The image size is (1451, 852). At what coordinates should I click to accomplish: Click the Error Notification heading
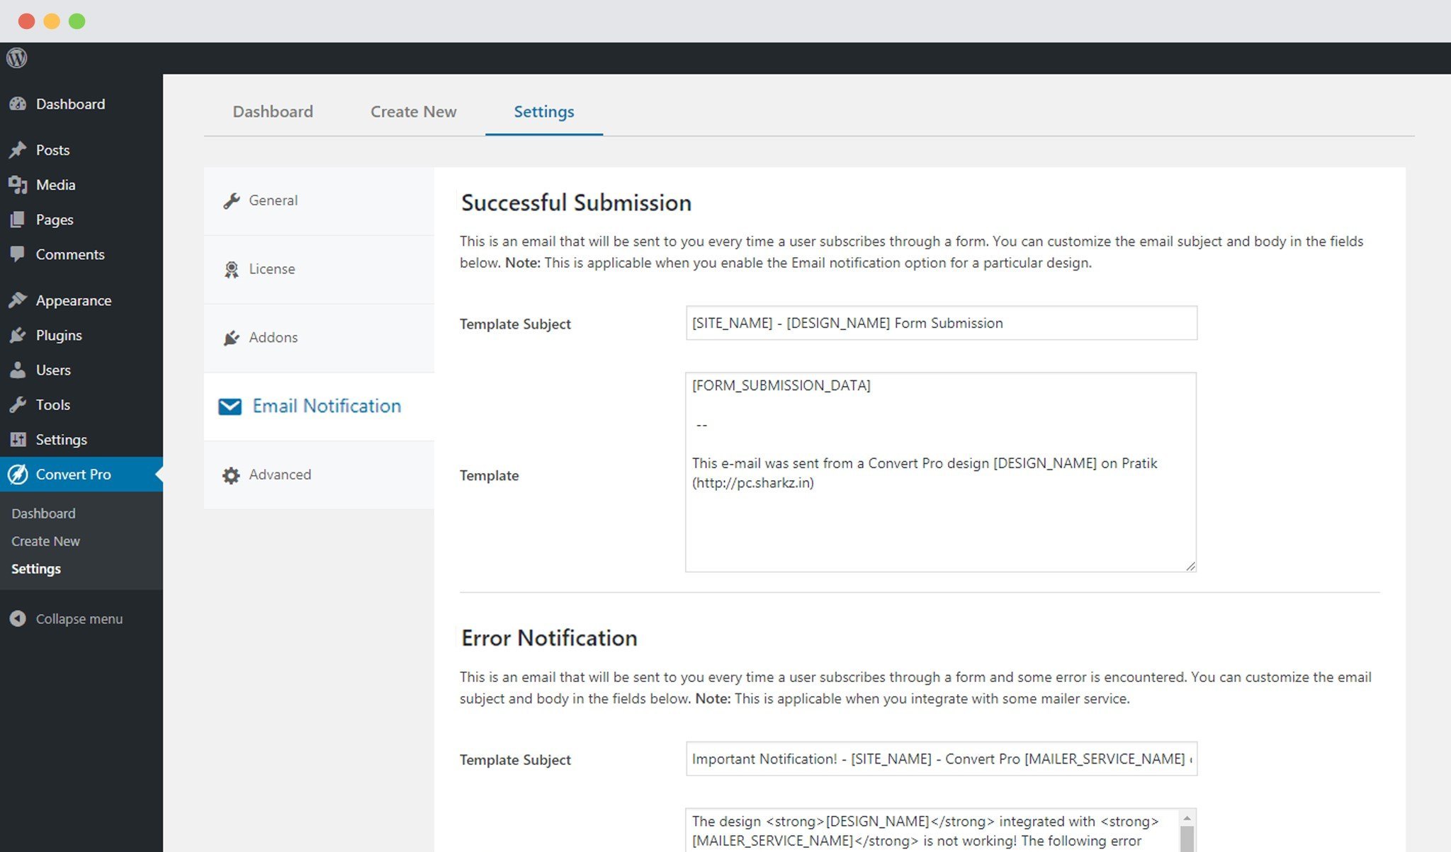click(x=549, y=638)
